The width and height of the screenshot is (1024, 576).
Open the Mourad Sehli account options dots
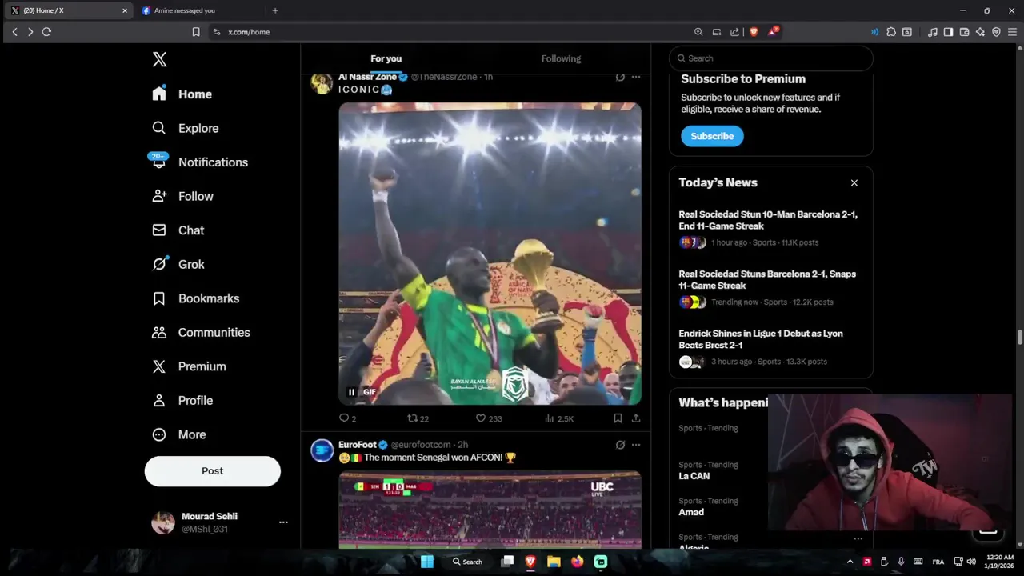[x=283, y=522]
